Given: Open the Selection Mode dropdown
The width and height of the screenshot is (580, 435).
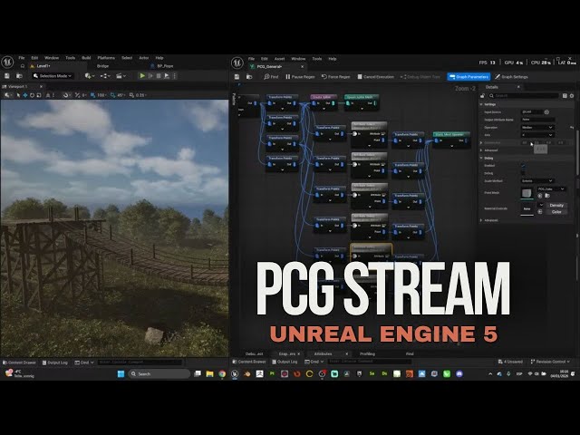Looking at the screenshot, I should click(53, 76).
